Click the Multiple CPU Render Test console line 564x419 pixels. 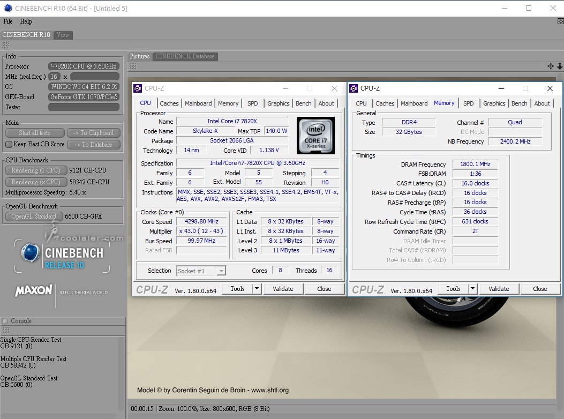[33, 359]
